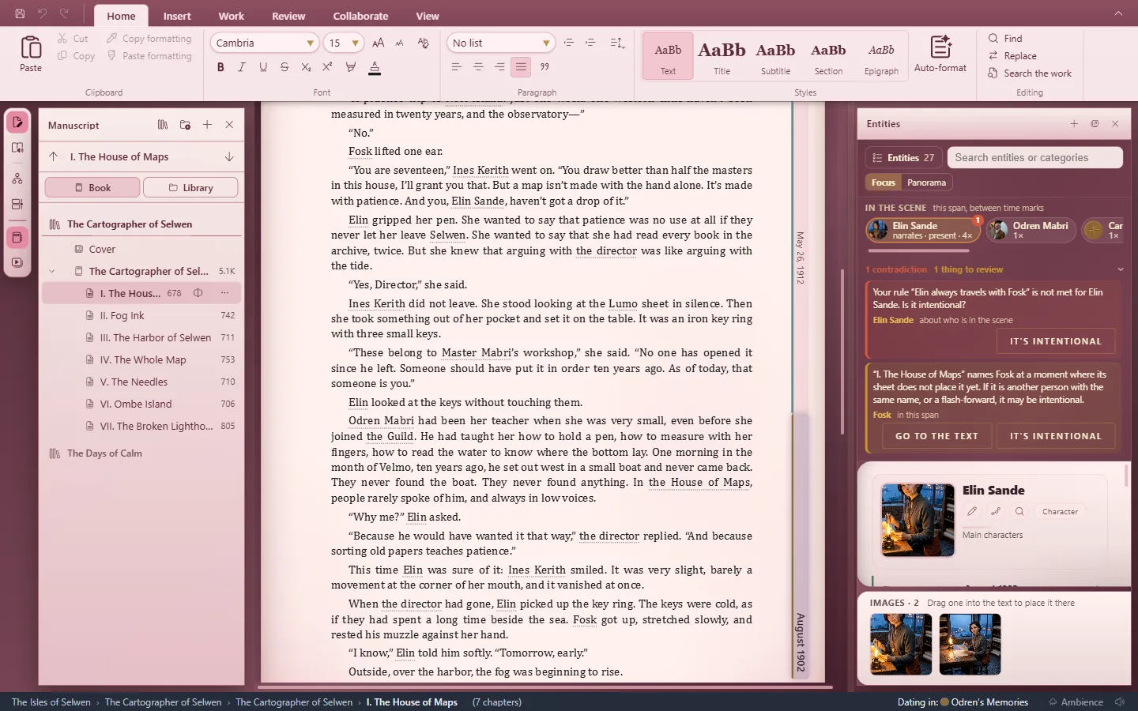Switch entities view to Panorama
The image size is (1138, 711).
926,182
